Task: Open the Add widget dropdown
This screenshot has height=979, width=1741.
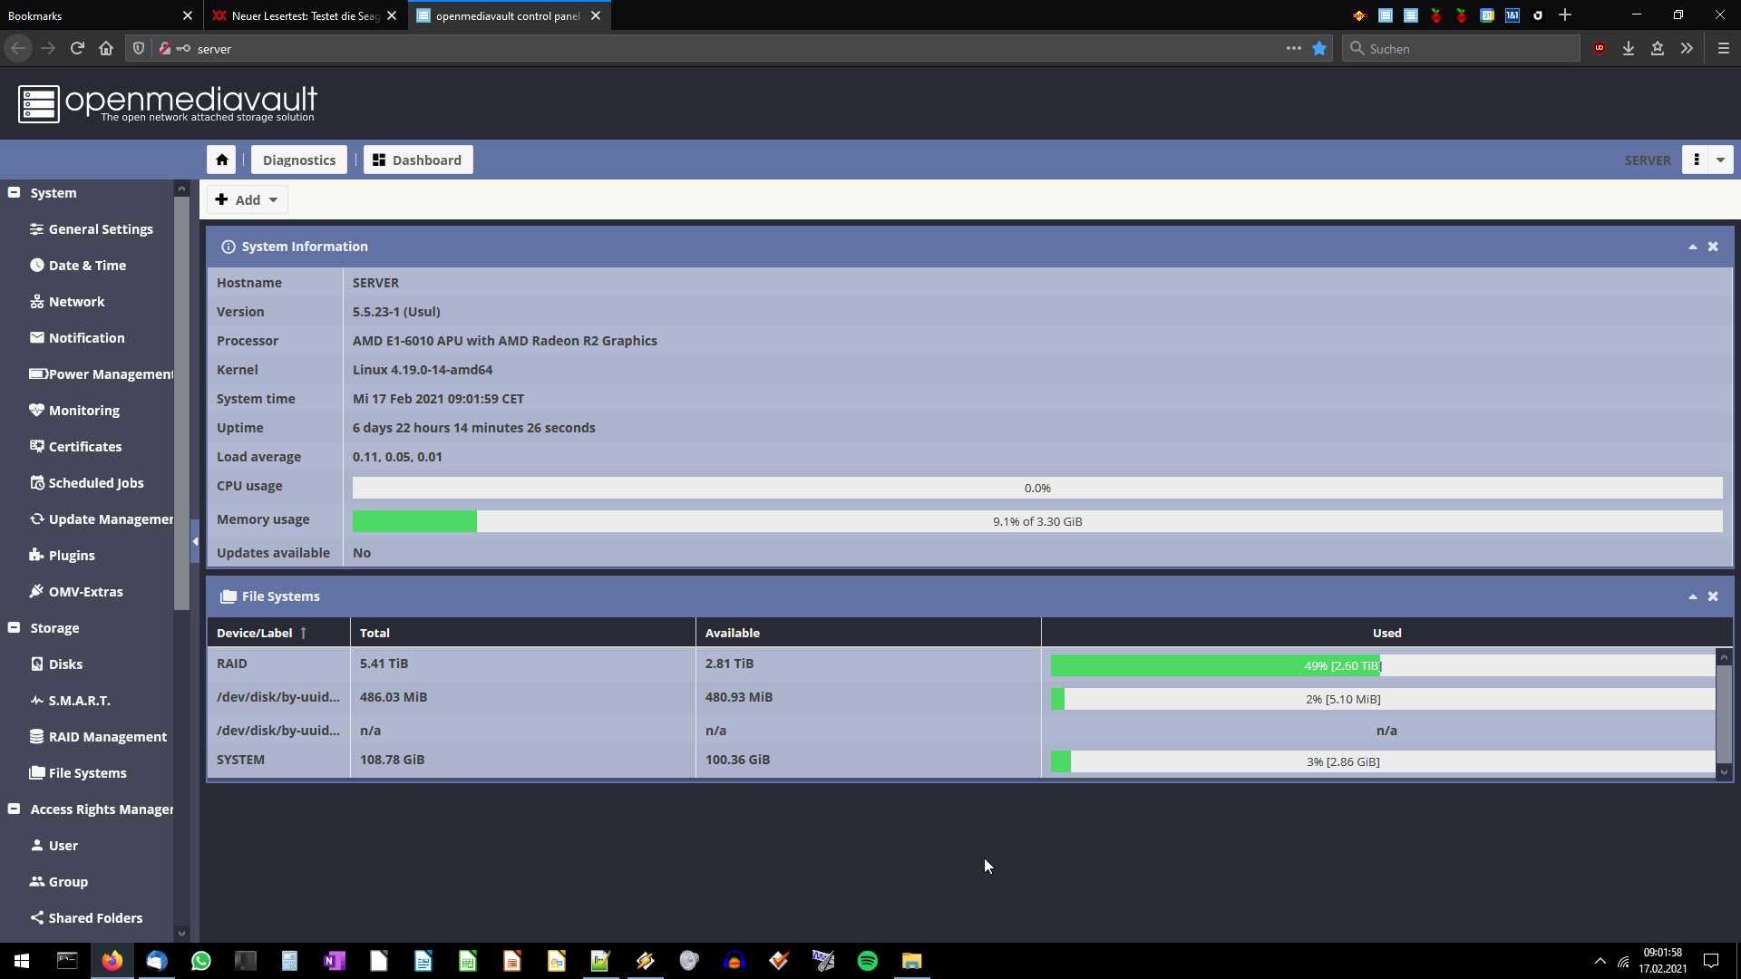Action: click(247, 199)
